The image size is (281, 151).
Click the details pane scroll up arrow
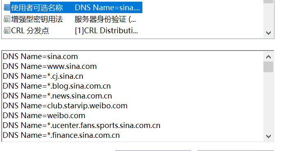pos(268,57)
